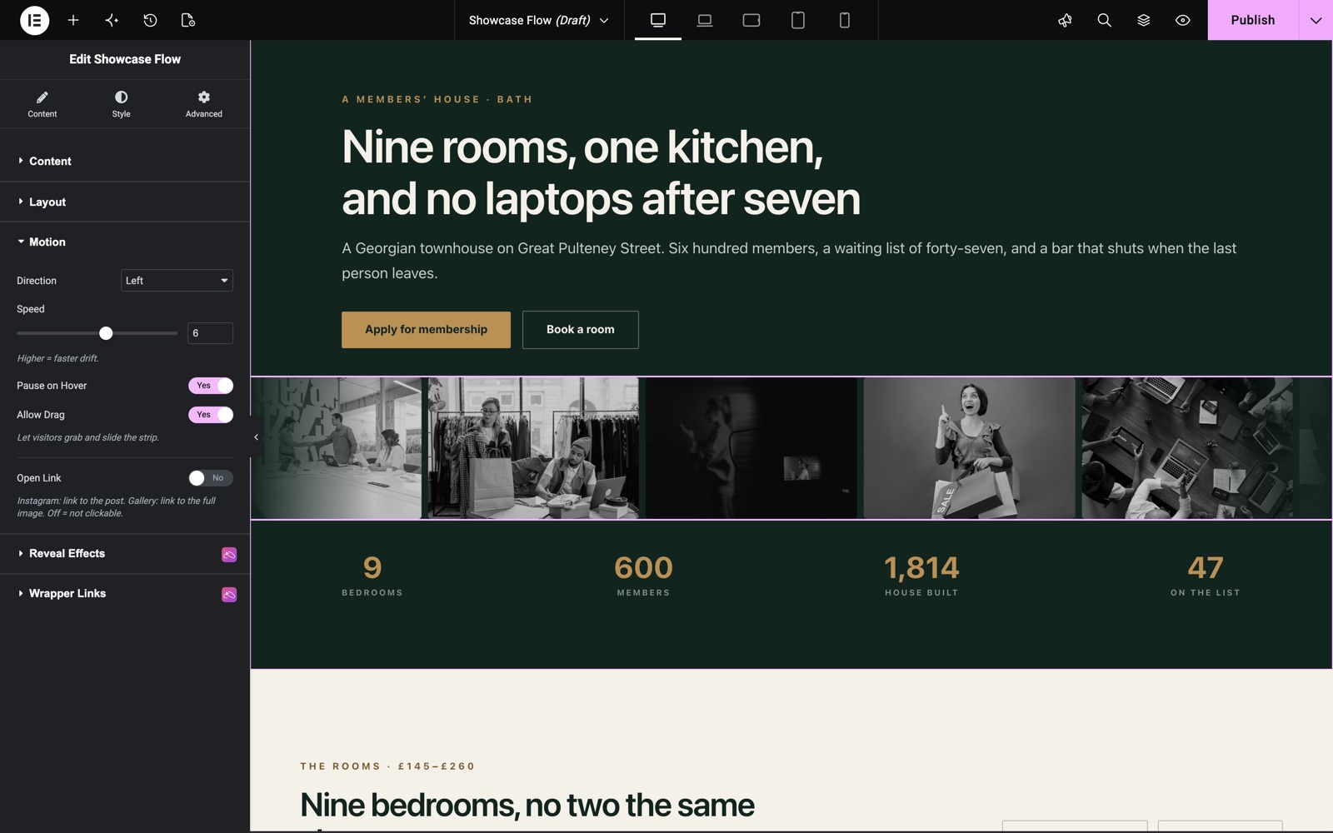
Task: Switch to the Content tab
Action: 42,104
